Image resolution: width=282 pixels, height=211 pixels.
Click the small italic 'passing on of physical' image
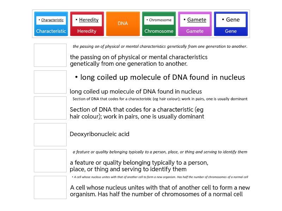tap(160, 46)
